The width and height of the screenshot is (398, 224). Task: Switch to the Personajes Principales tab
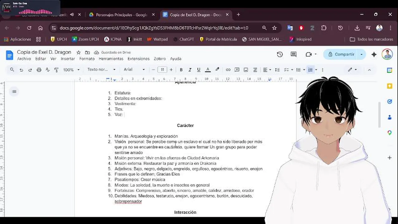tap(121, 15)
